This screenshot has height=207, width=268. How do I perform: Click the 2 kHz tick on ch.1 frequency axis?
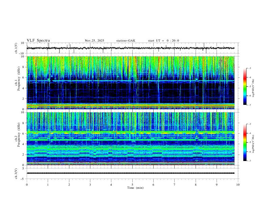coord(24,98)
